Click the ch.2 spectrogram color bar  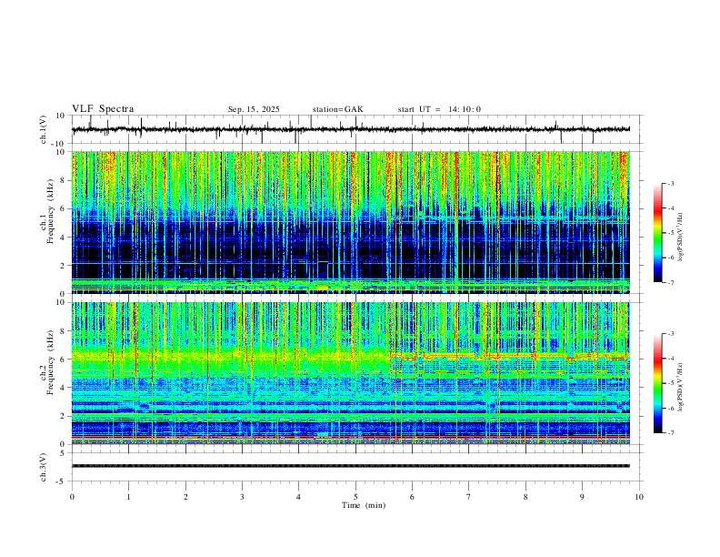click(x=657, y=383)
